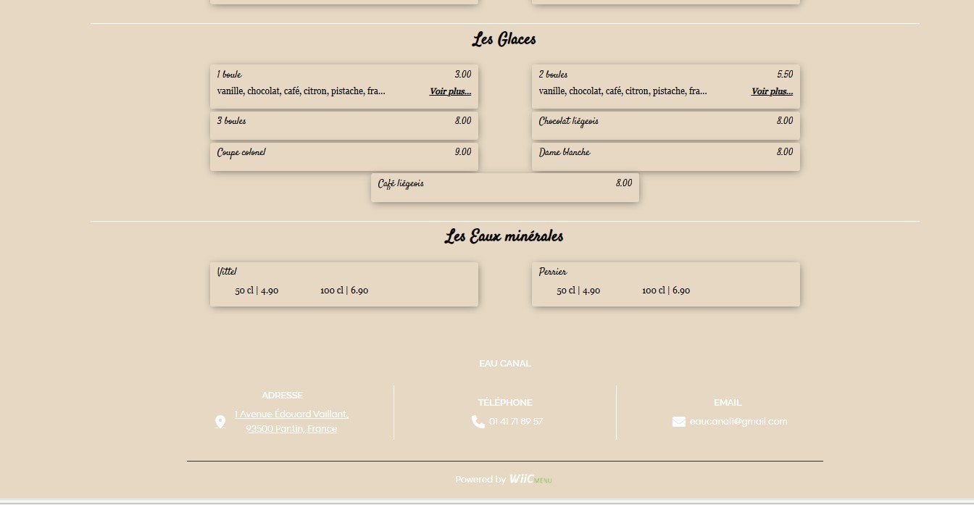Click the eaucanal1@gmail.com email link

(x=738, y=422)
